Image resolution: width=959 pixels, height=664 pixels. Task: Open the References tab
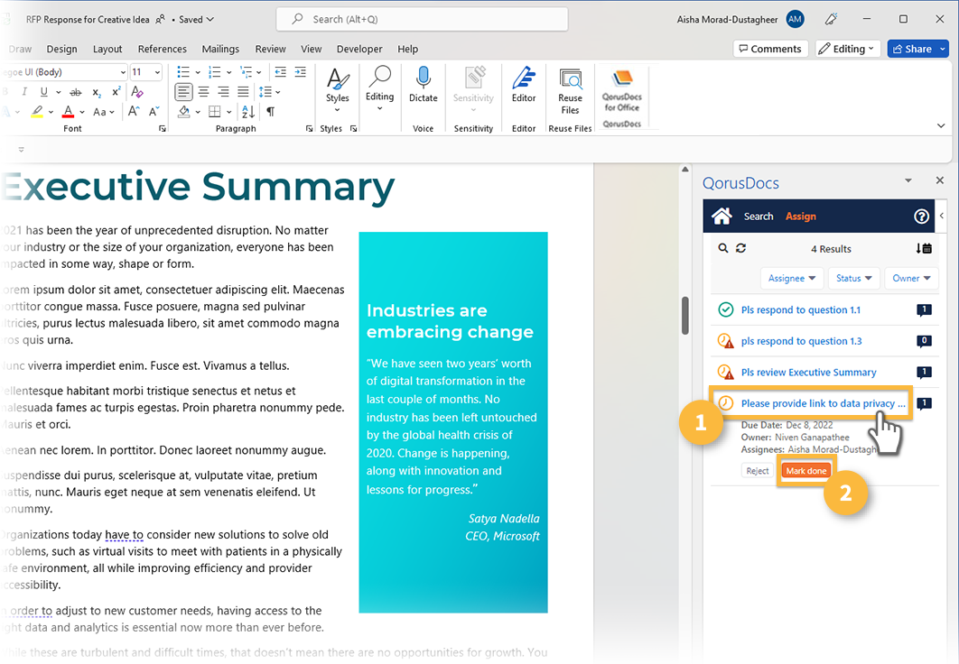click(x=162, y=49)
